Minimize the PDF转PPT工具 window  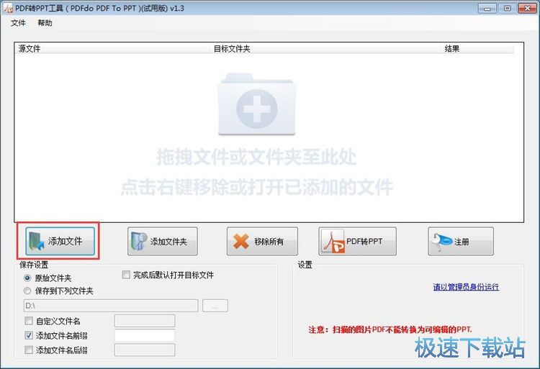tap(487, 8)
